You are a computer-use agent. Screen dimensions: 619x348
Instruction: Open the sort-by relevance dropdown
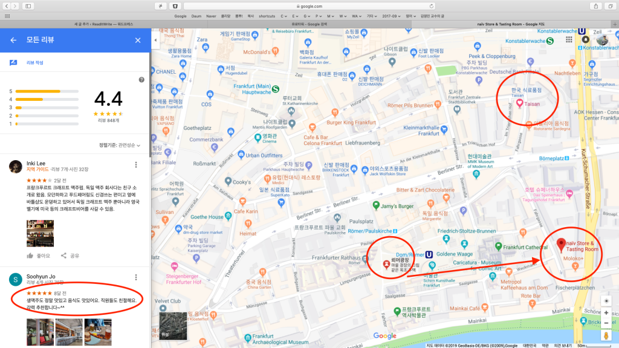click(120, 145)
